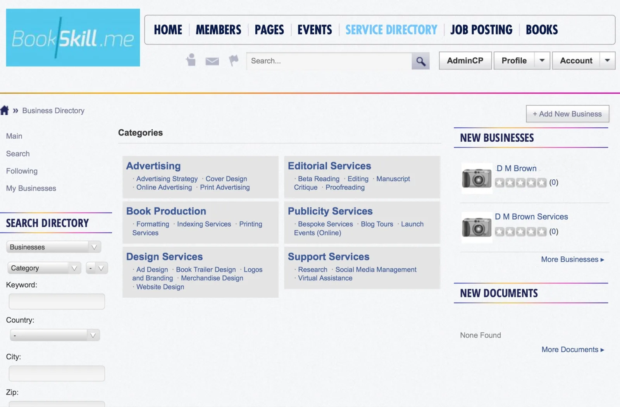This screenshot has height=407, width=620.
Task: Open BOOKS navigation item
Action: coord(542,30)
